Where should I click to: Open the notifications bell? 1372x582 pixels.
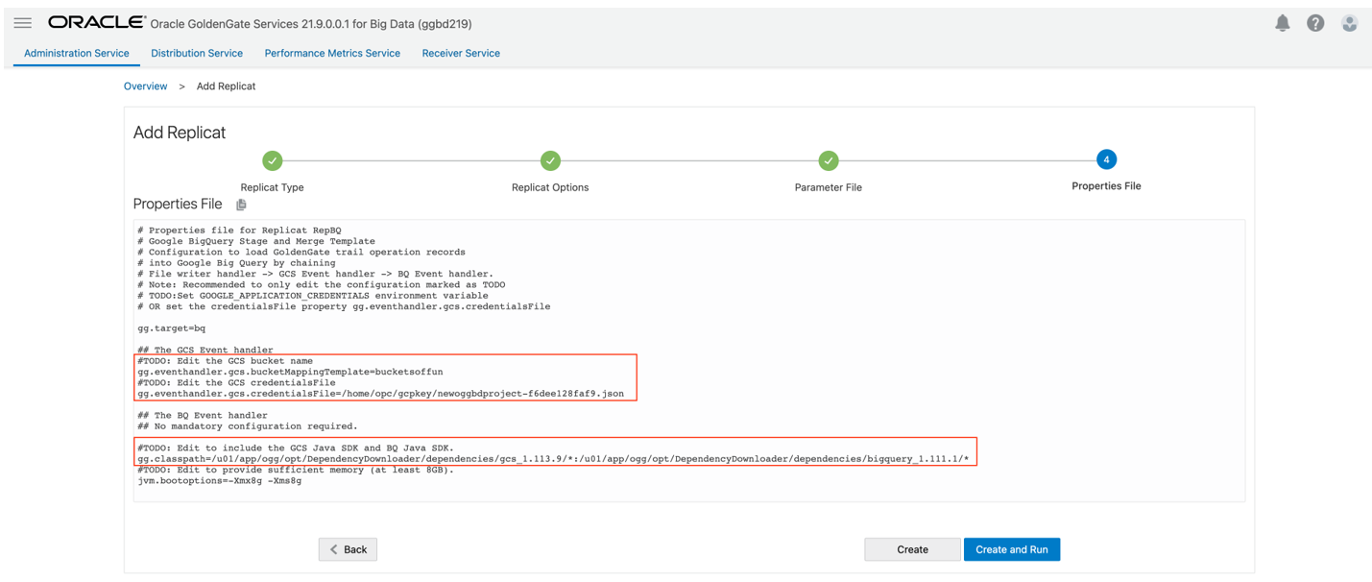(x=1282, y=23)
